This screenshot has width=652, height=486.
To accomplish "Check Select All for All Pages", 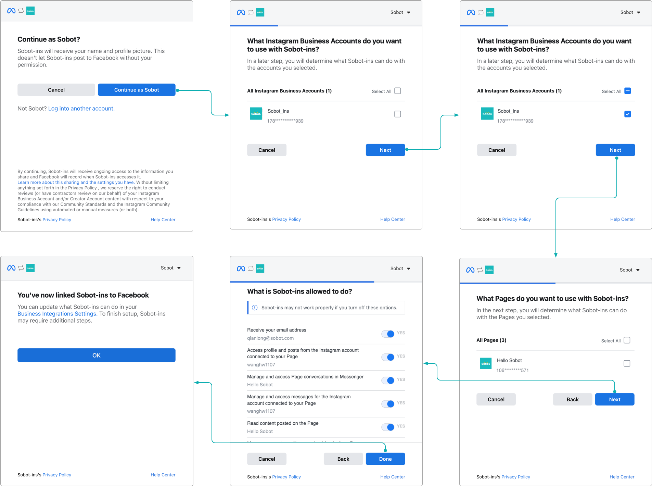I will pyautogui.click(x=627, y=340).
